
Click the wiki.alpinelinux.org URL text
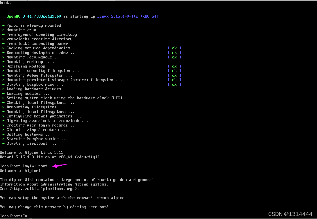click(x=43, y=189)
